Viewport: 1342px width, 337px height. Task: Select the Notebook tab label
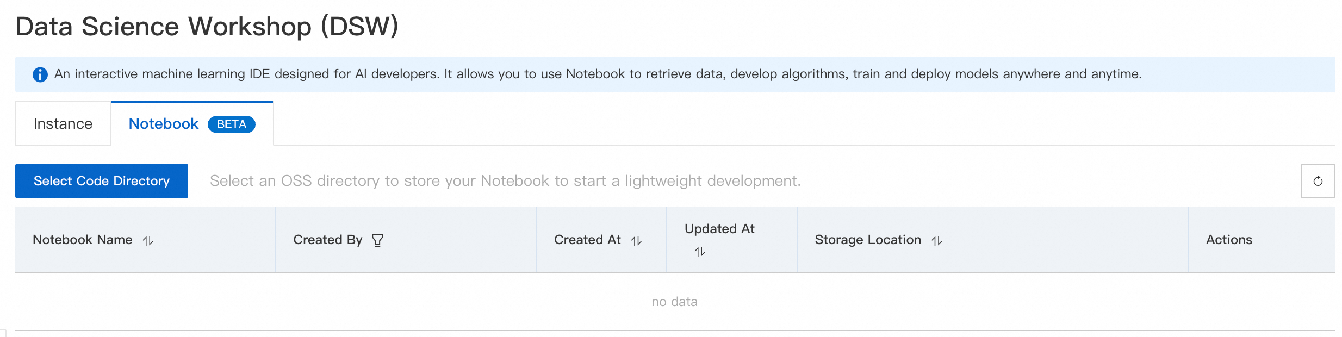(164, 124)
